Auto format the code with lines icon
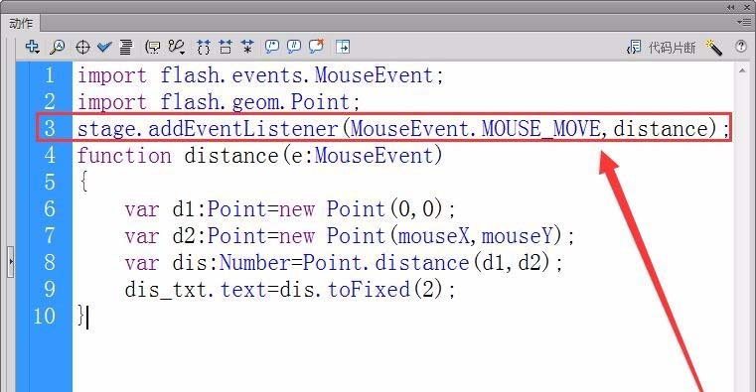Viewport: 756px width, 392px height. click(x=126, y=47)
